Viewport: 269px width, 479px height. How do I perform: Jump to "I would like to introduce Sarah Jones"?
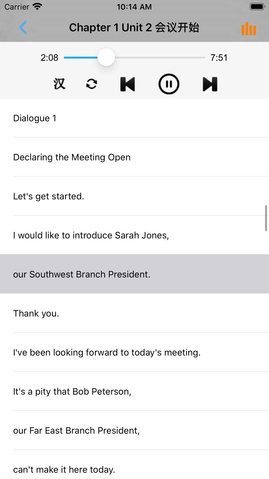(91, 235)
